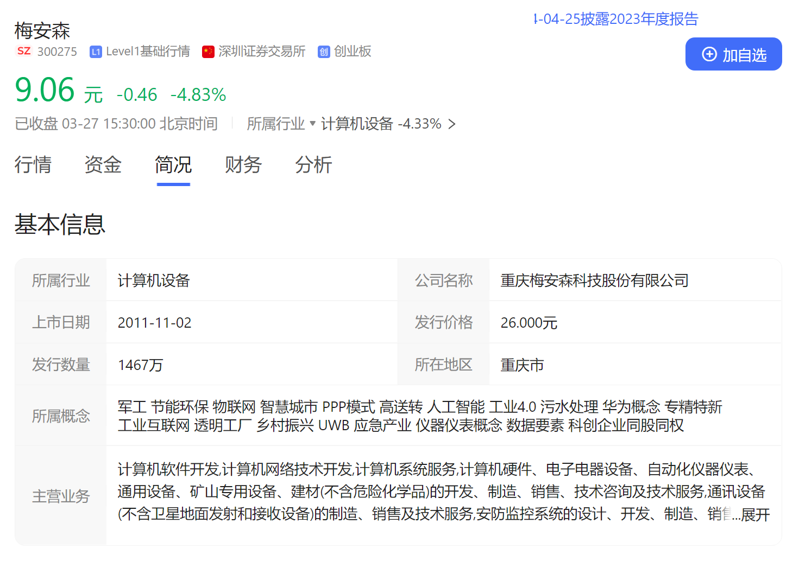Screen dimensions: 799x568
Task: Click the 数据要素 concept tag
Action: (x=535, y=425)
